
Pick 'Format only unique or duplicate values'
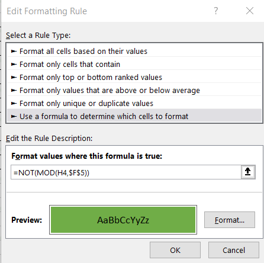[x=134, y=104]
